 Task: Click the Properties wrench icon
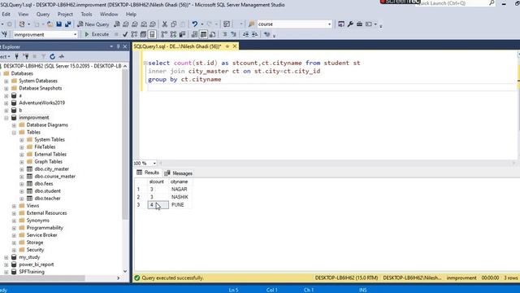pyautogui.click(x=350, y=24)
